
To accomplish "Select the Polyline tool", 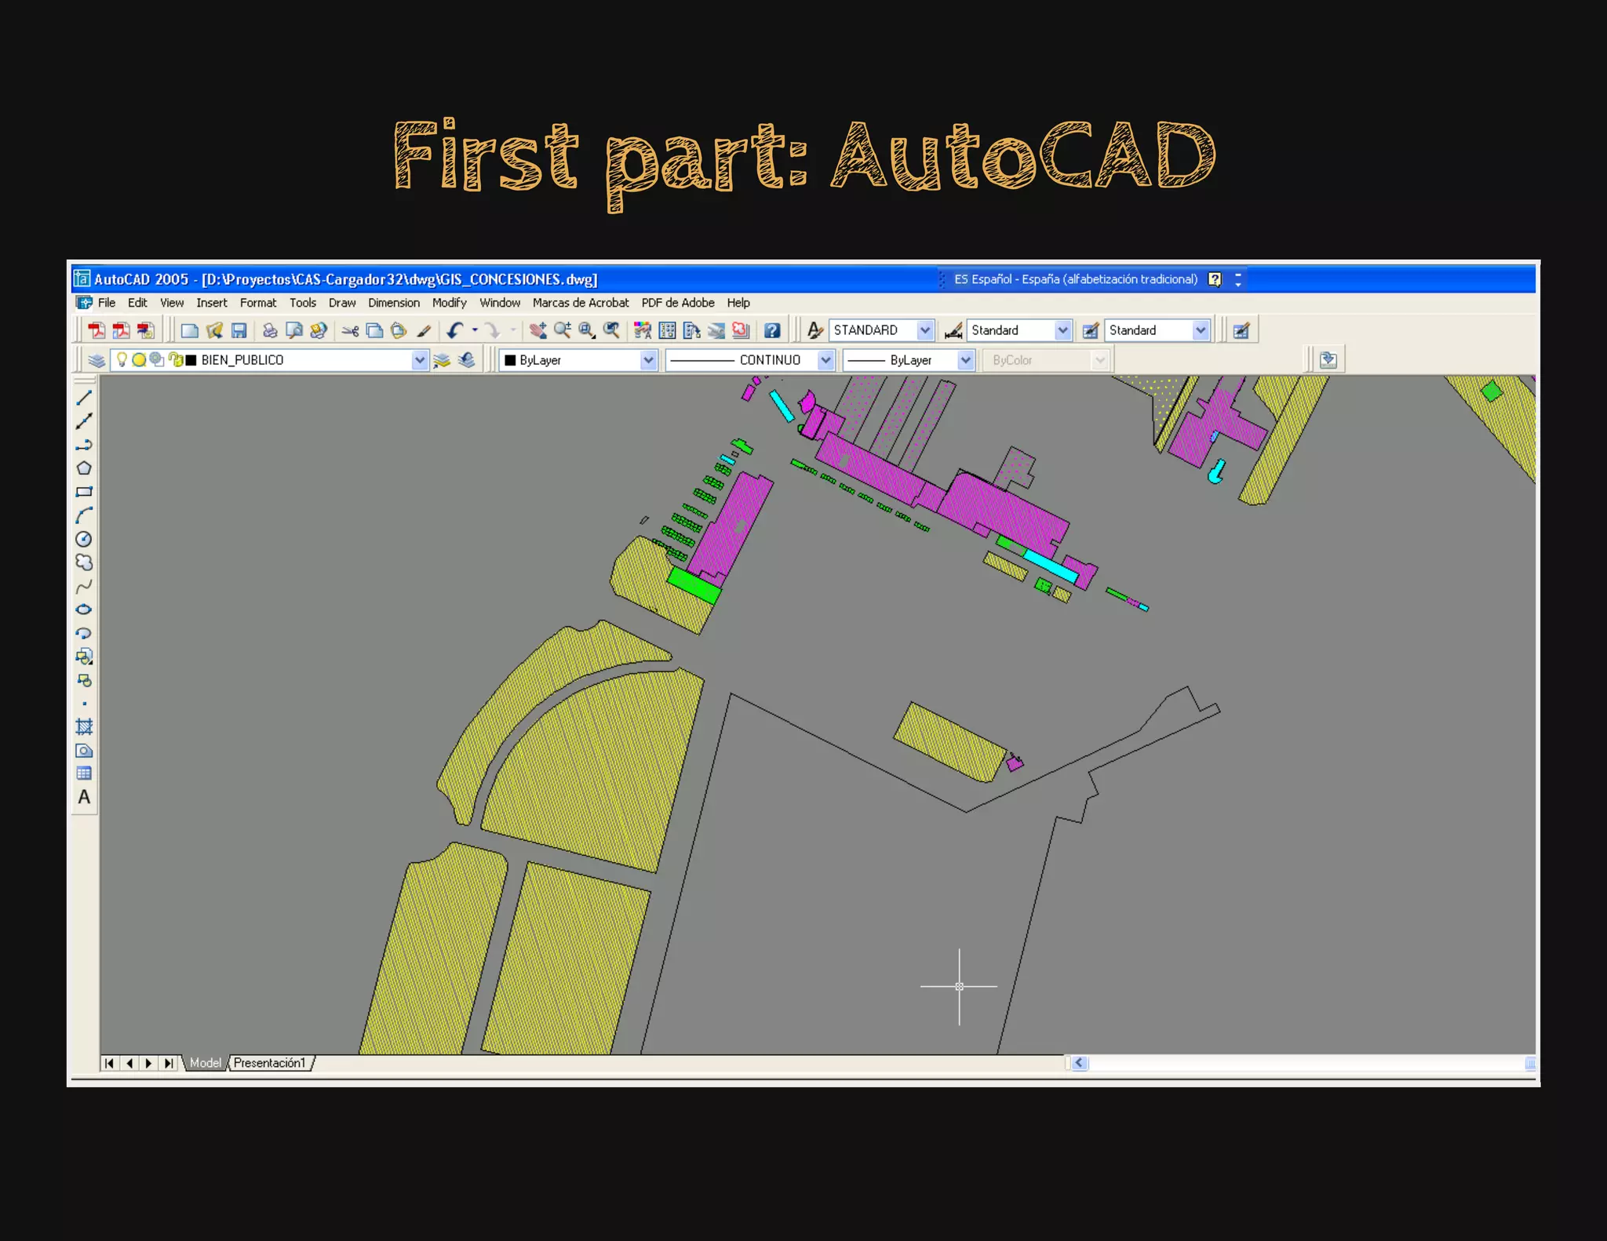I will tap(84, 445).
